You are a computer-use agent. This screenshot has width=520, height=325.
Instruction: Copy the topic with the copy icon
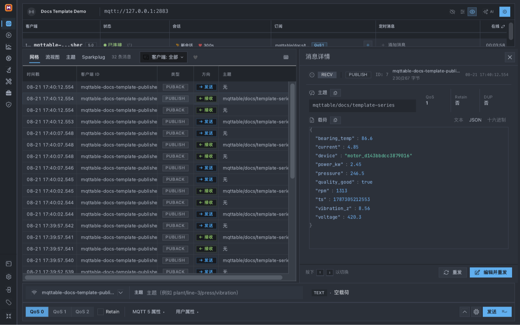335,93
